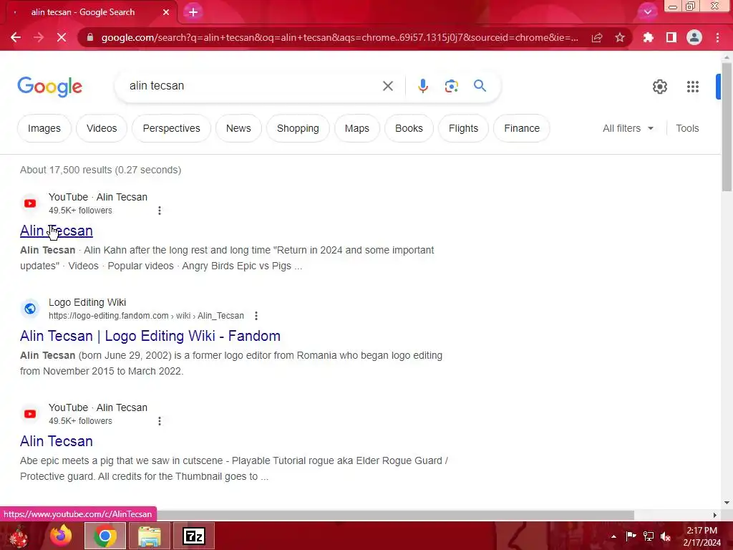
Task: Click the Start button on the taskbar
Action: (19, 536)
